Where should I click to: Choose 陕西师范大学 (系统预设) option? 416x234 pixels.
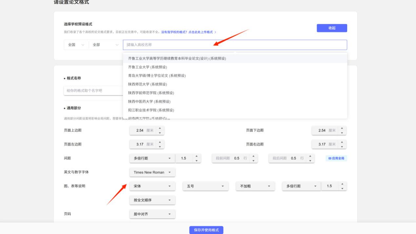click(x=148, y=84)
